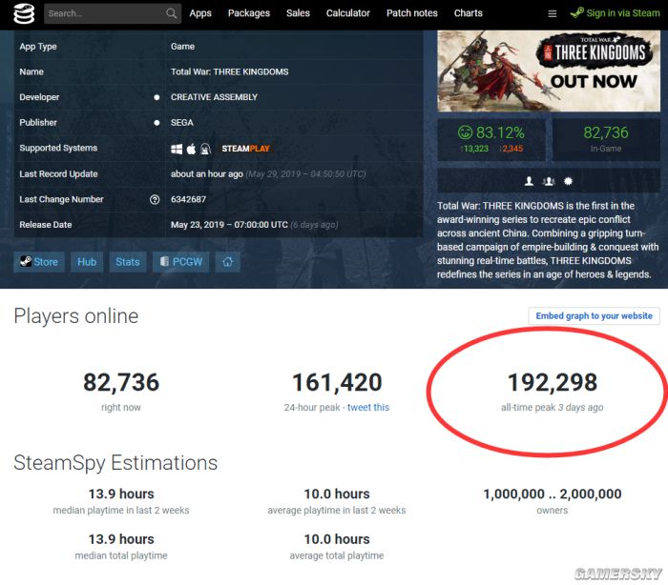Click the Linux penguin icon

[x=206, y=149]
